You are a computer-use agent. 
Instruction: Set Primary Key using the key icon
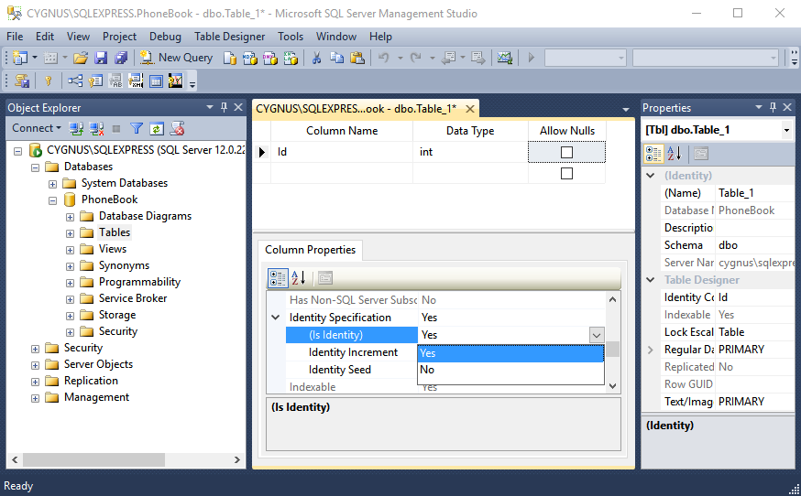[x=48, y=81]
